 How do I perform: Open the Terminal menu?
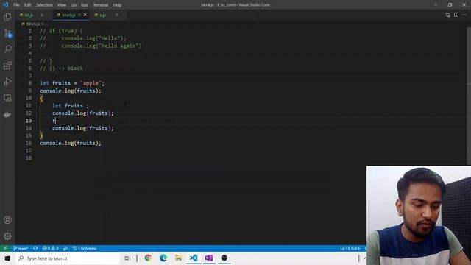(101, 5)
